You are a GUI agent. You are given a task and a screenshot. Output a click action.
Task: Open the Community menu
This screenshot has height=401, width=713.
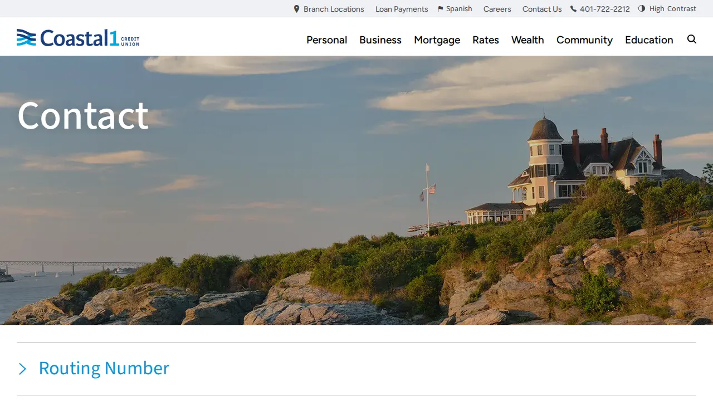[584, 40]
